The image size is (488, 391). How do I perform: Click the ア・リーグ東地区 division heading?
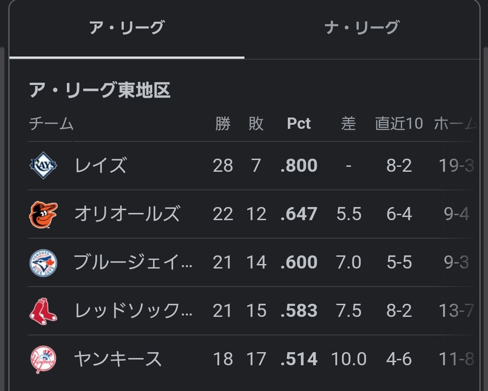pyautogui.click(x=99, y=90)
